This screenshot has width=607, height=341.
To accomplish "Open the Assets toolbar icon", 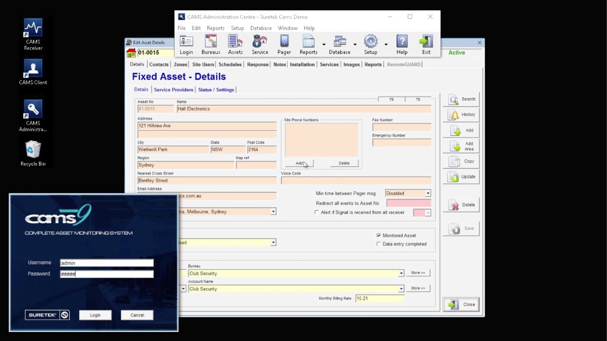I will 235,45.
